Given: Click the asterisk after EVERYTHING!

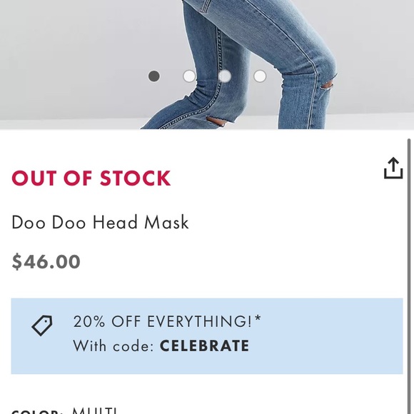Looking at the screenshot, I should click(x=258, y=318).
